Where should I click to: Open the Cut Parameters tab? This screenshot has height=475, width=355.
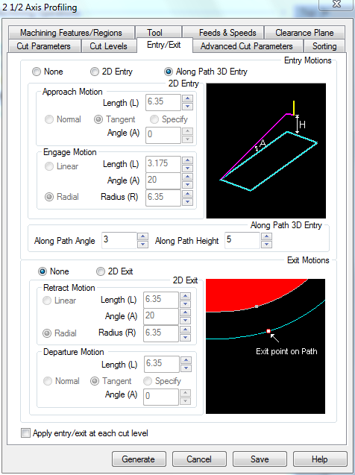(44, 46)
